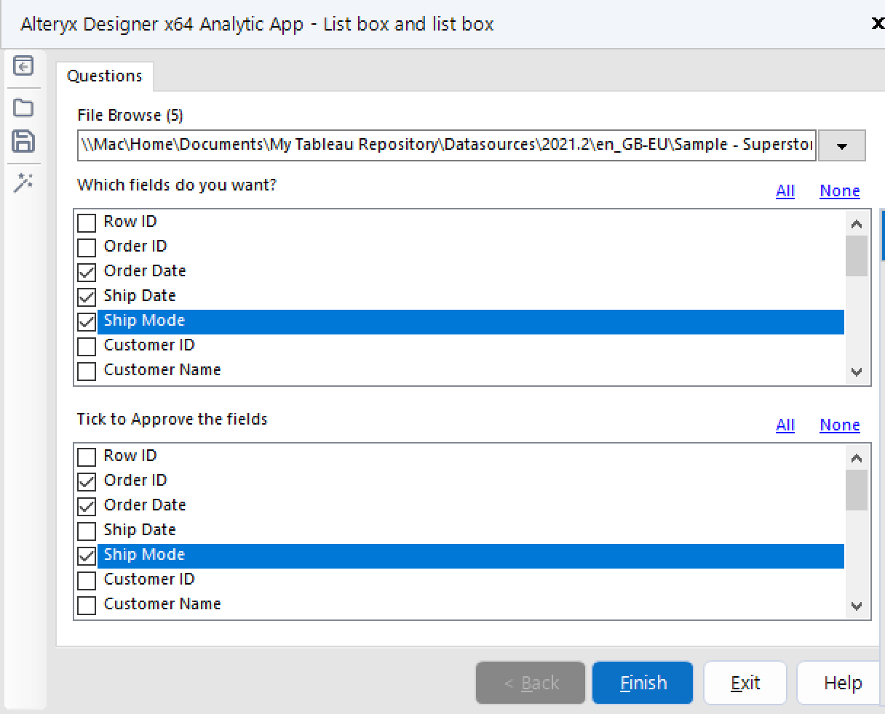Click None link above Approve fields list

(839, 425)
